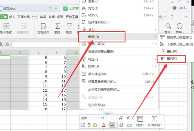The width and height of the screenshot is (194, 131).
Task: Click the fx insert function icon
Action: tap(7, 44)
